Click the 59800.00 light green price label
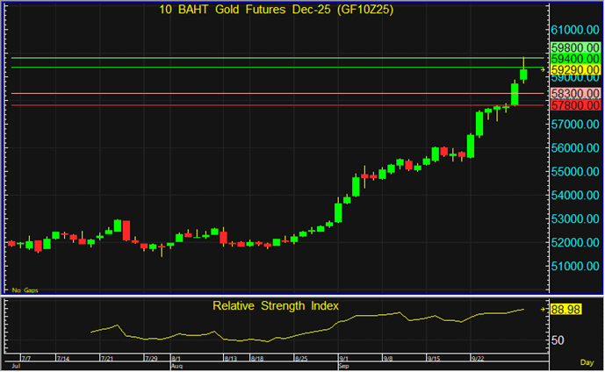 tap(575, 47)
